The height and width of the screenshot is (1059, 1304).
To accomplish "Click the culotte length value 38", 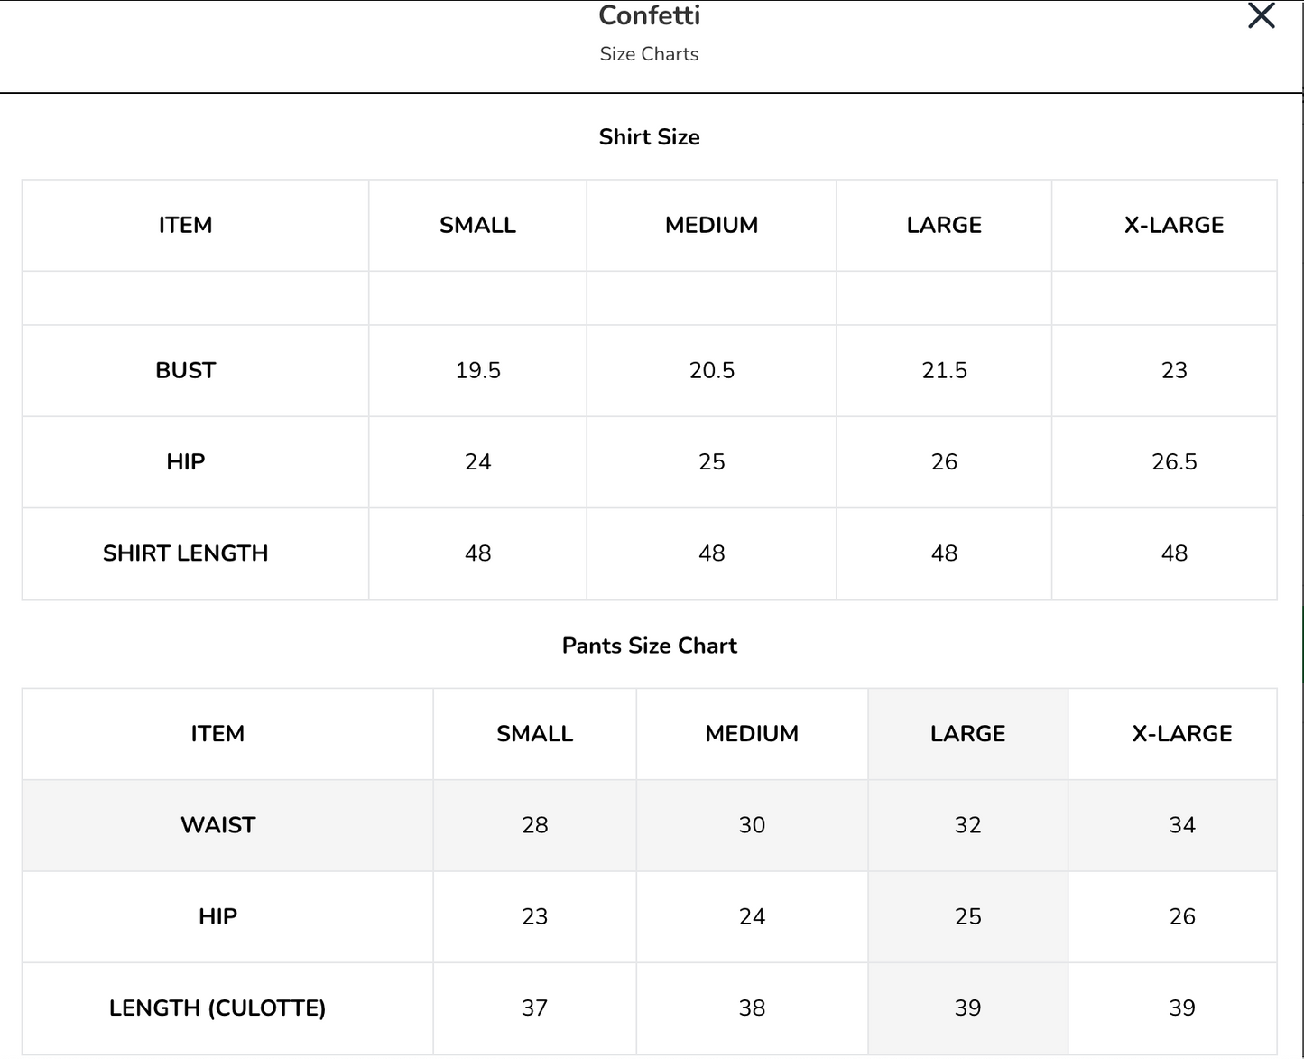I will 752,1008.
